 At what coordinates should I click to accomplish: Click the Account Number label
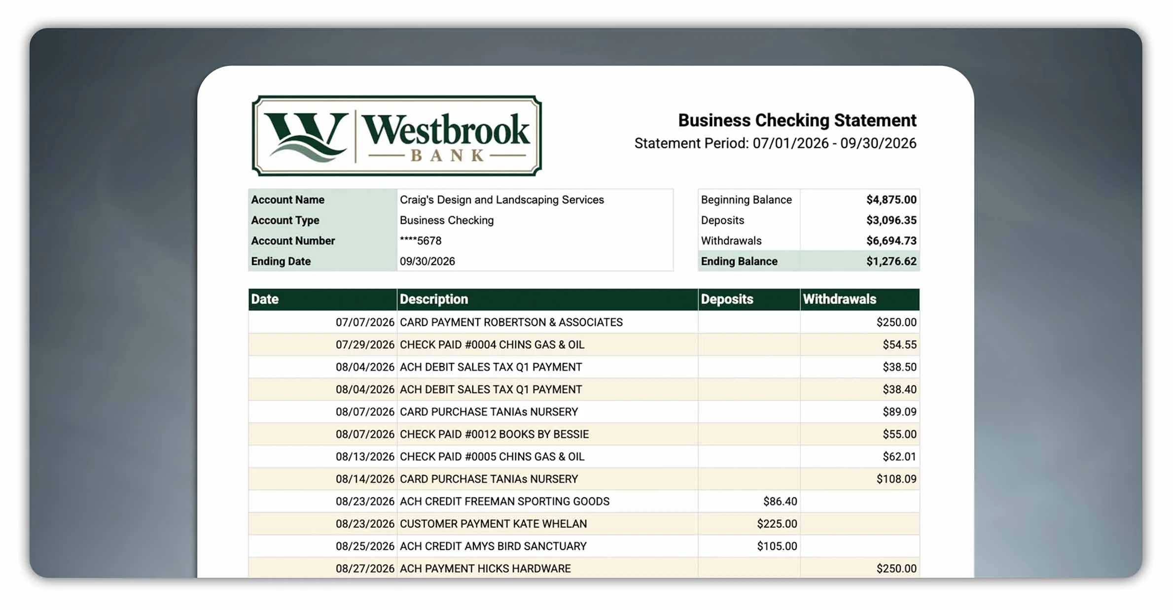[293, 241]
